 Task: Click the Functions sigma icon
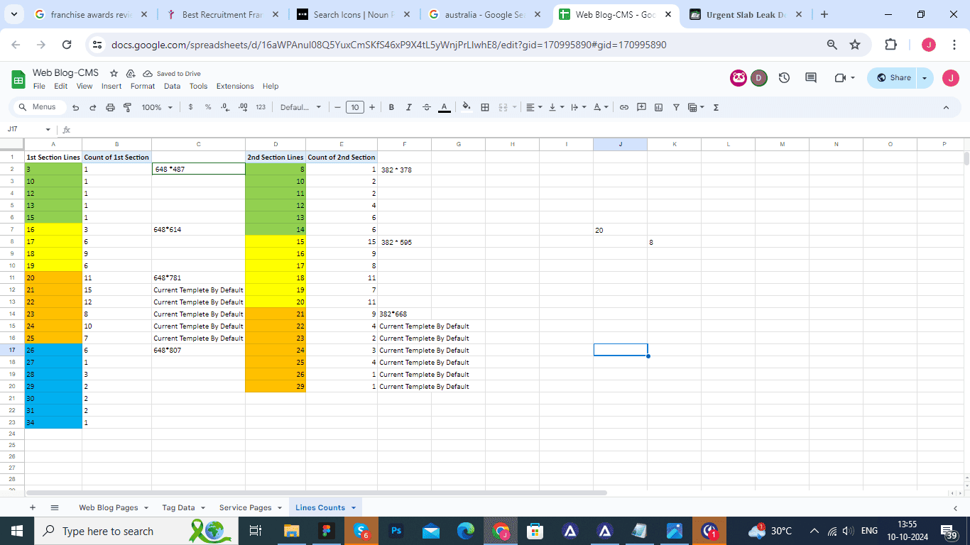pos(716,107)
